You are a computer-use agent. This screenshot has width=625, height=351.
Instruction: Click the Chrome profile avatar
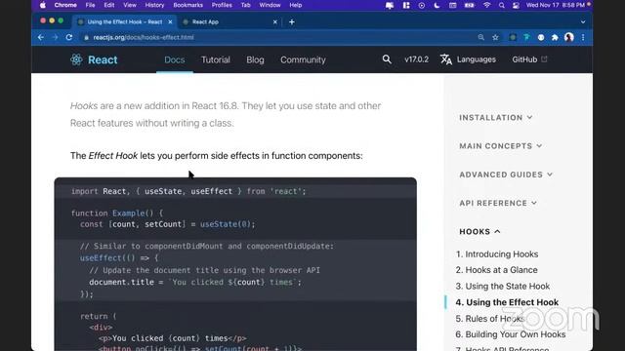click(568, 37)
